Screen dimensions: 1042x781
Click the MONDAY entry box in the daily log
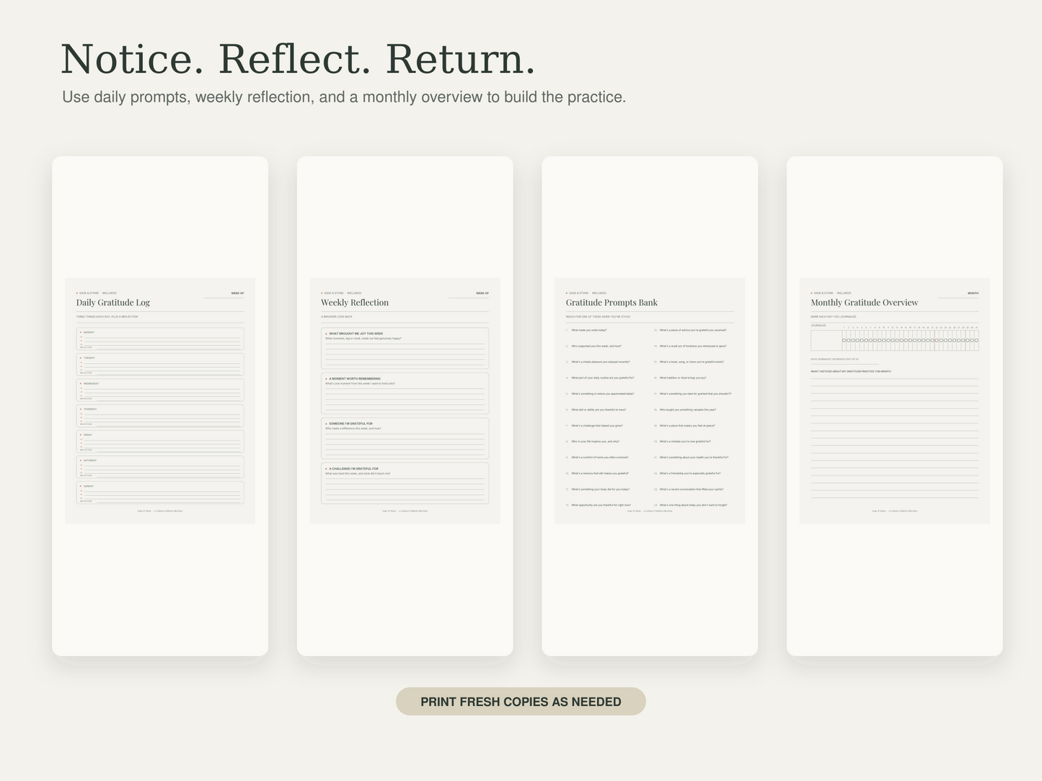[x=160, y=339]
